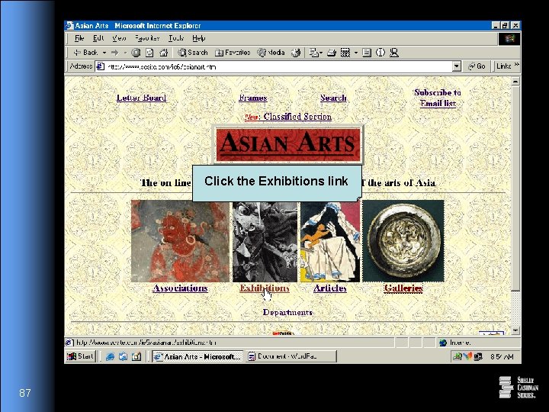Image resolution: width=549 pixels, height=412 pixels.
Task: Click the Departments heading text
Action: coord(287,312)
